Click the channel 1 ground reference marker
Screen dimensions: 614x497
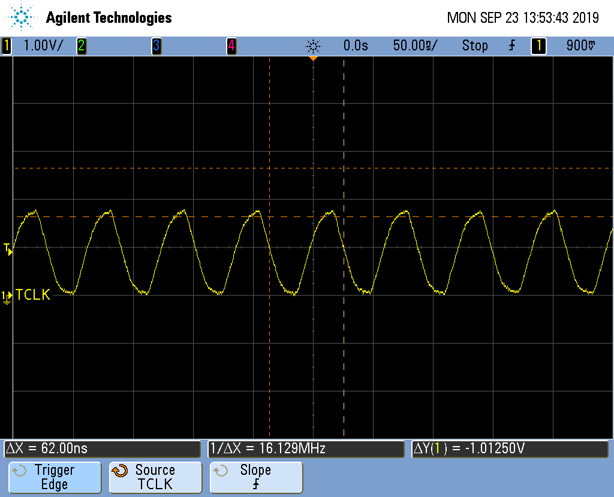7,296
